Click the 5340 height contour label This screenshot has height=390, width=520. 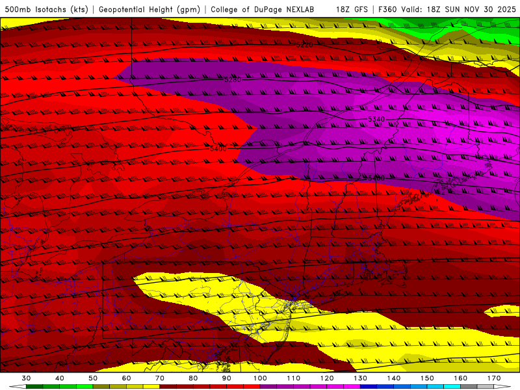click(376, 119)
